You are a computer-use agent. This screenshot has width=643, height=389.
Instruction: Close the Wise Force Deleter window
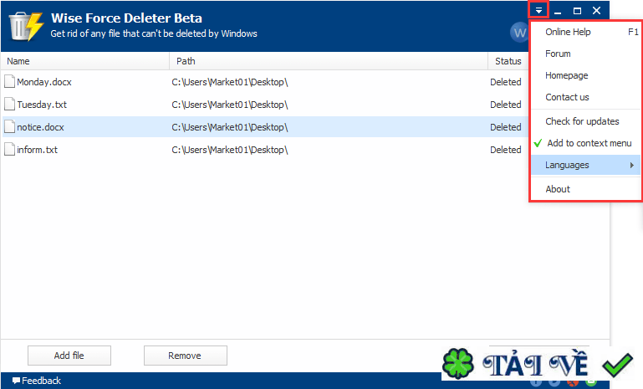pyautogui.click(x=597, y=11)
